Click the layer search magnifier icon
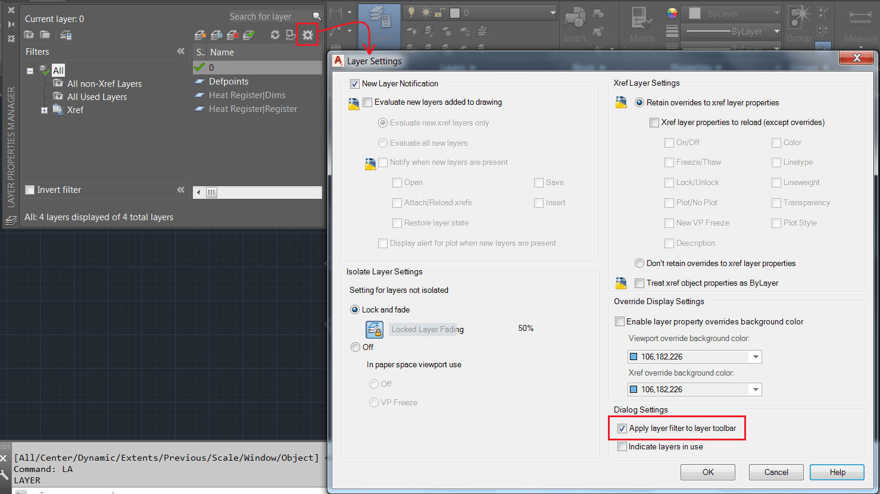 (317, 16)
